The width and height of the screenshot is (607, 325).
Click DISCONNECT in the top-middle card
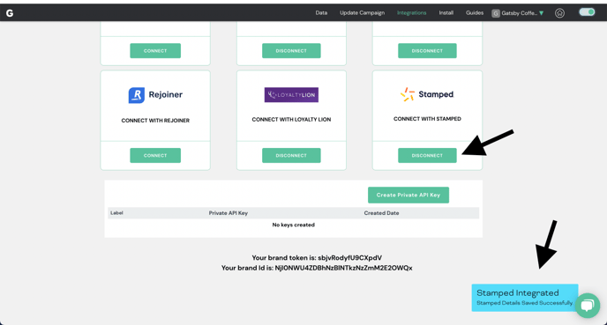click(x=291, y=50)
